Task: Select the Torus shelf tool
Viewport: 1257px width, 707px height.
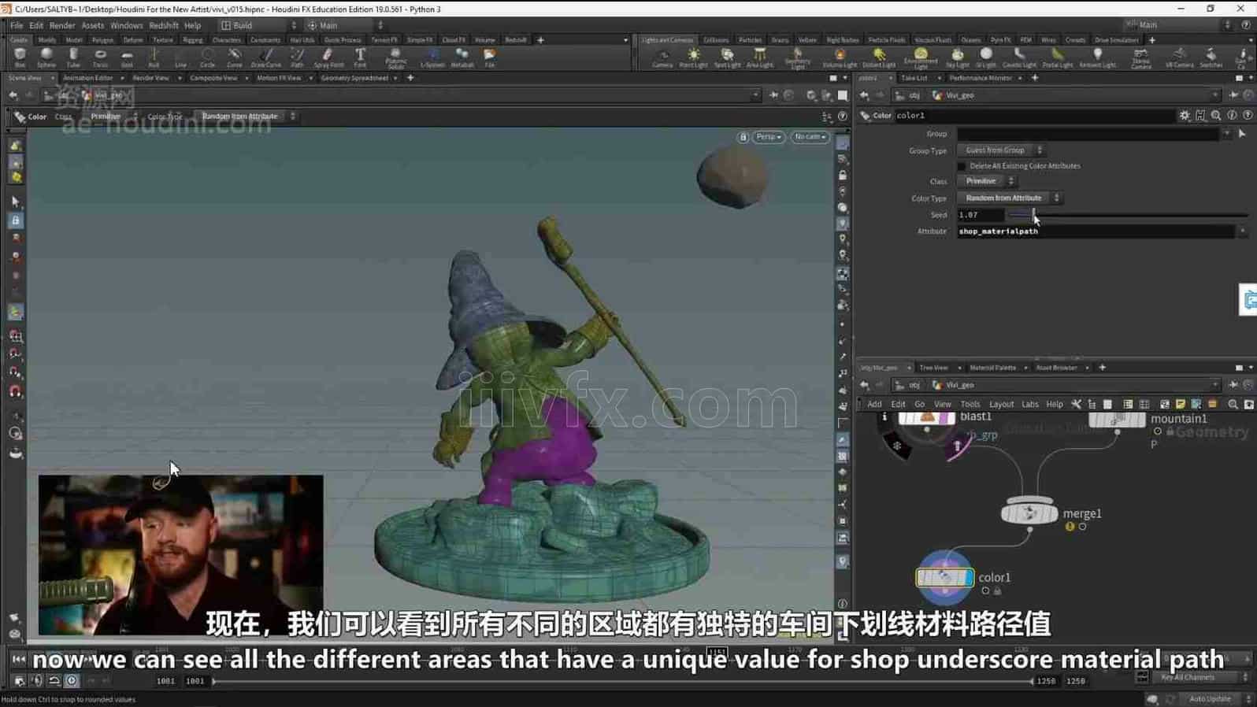Action: (100, 57)
